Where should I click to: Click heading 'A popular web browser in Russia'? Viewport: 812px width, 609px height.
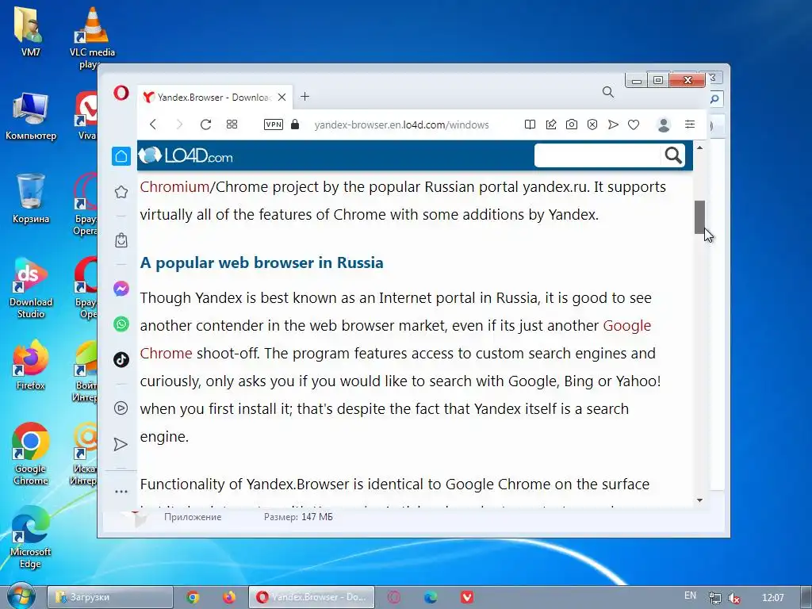[262, 262]
